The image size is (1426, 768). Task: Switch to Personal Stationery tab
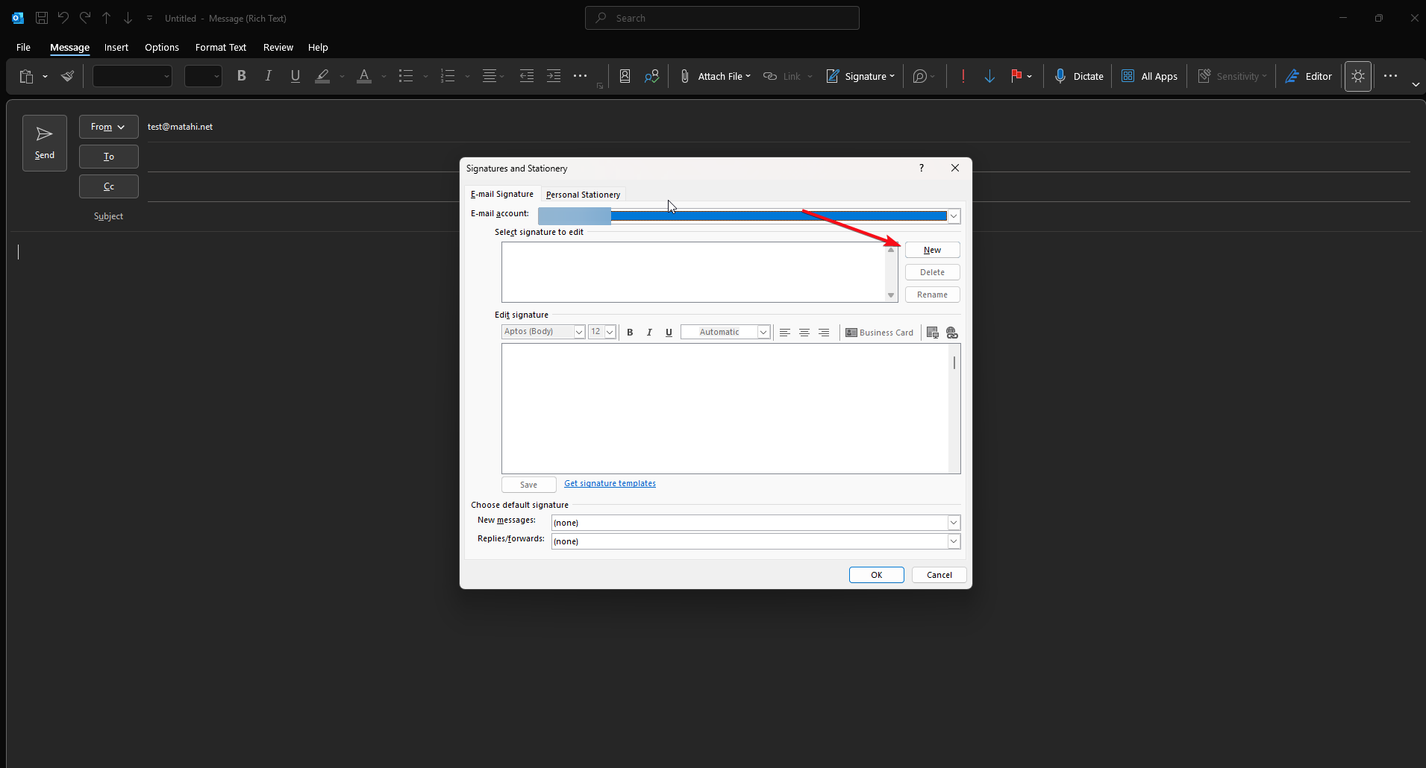(583, 195)
